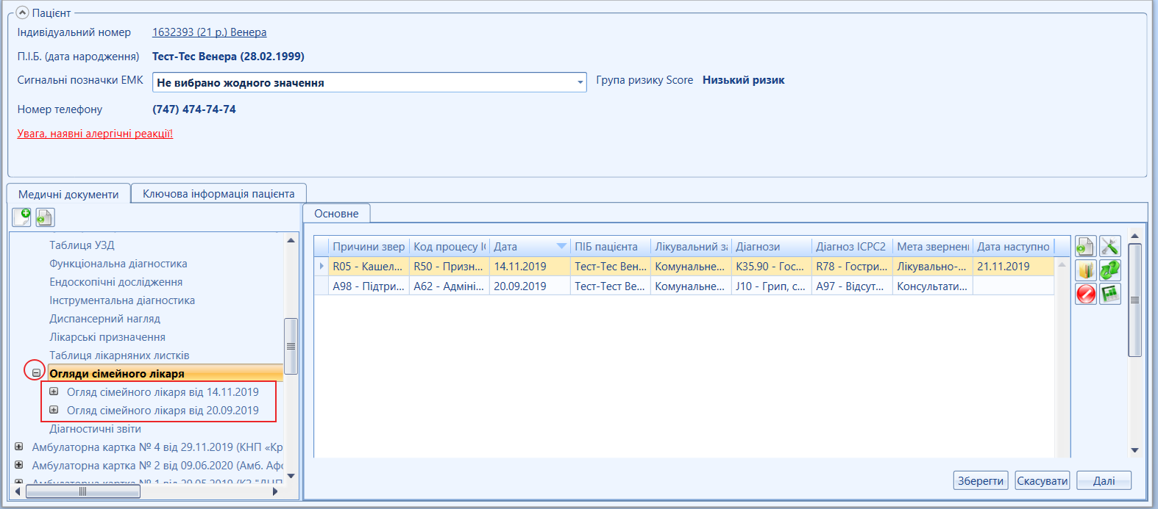Click the sort arrow in the Дата column header
The height and width of the screenshot is (509, 1158).
pyautogui.click(x=562, y=246)
